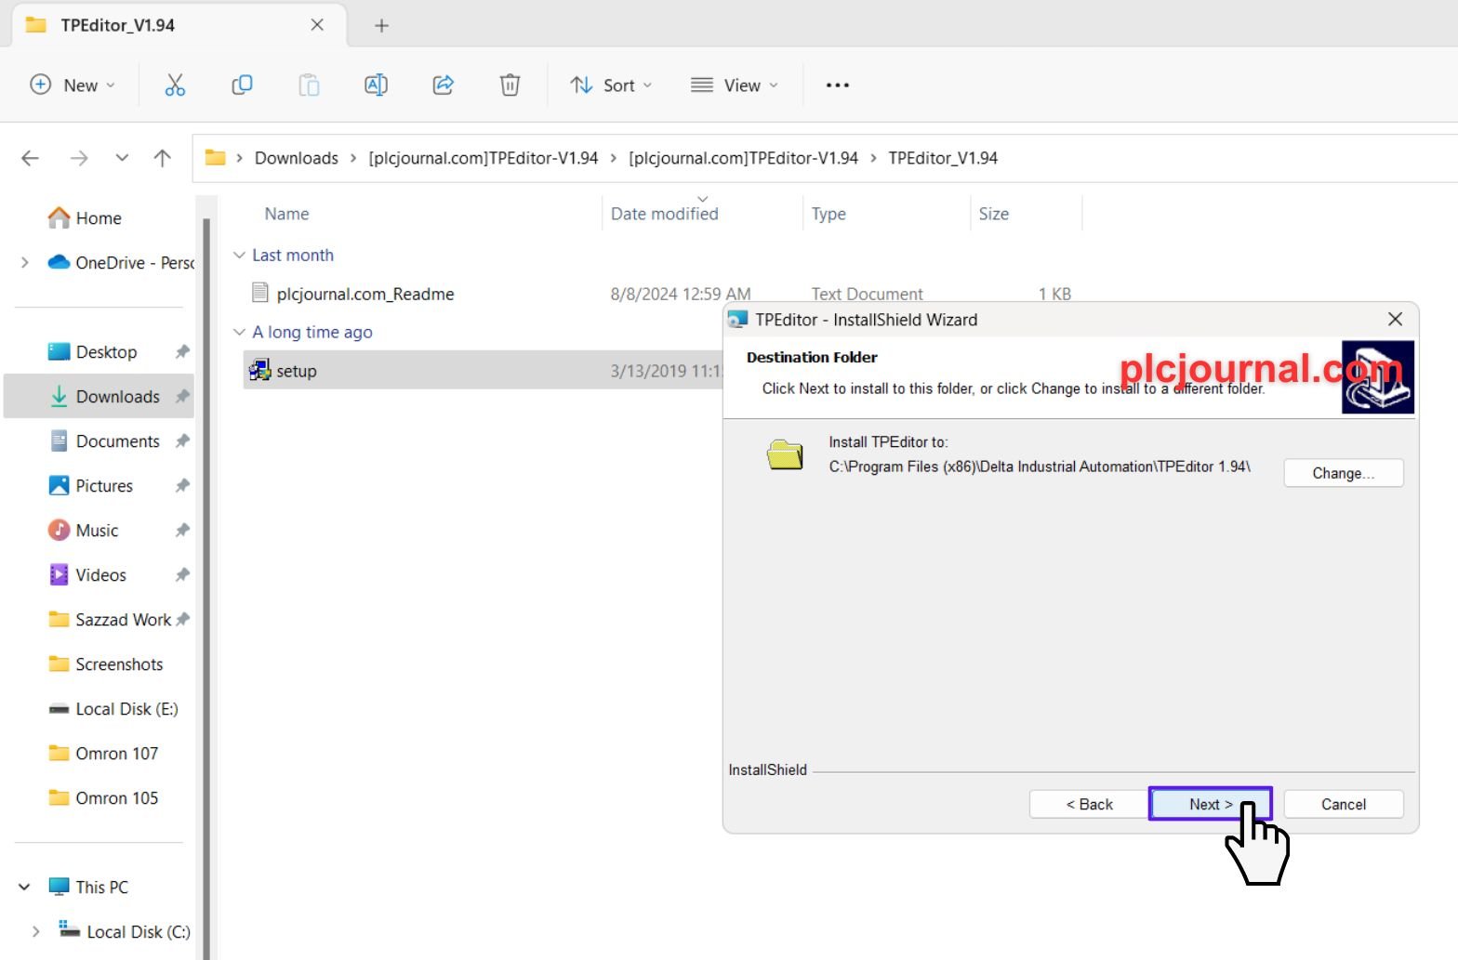Open the View layout dropdown

pos(735,85)
